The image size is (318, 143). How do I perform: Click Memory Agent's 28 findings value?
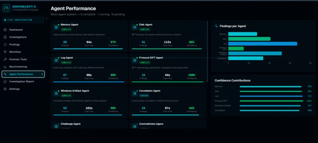(65, 42)
